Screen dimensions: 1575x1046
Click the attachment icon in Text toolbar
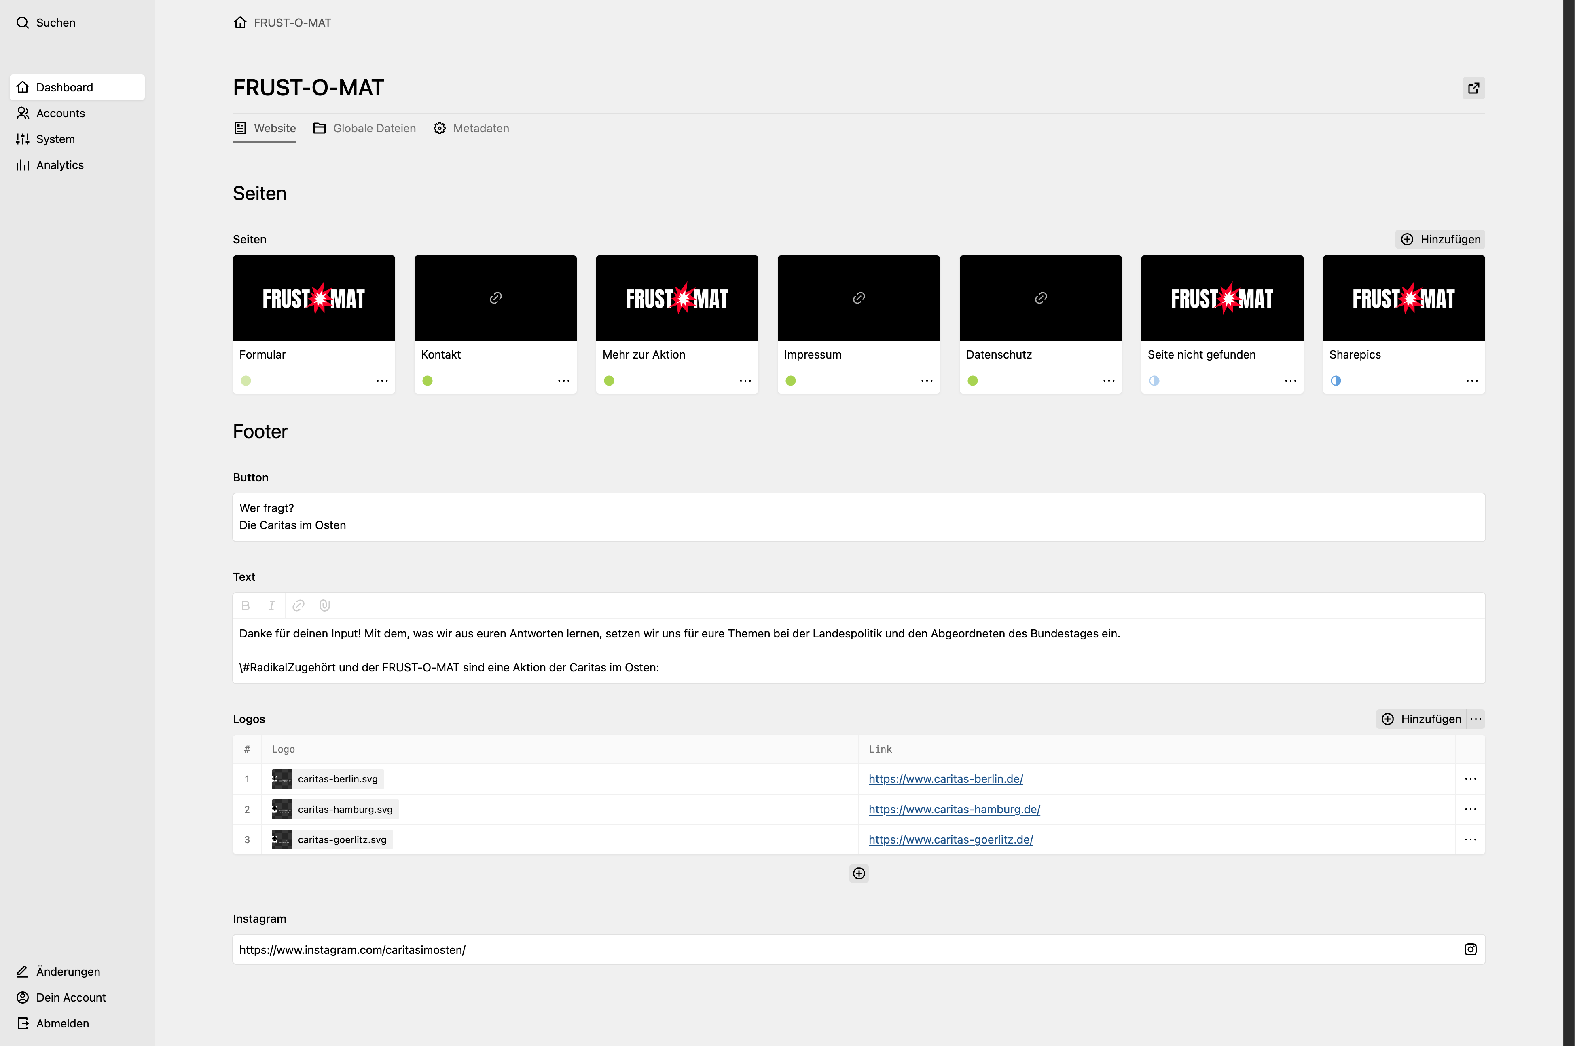(324, 606)
